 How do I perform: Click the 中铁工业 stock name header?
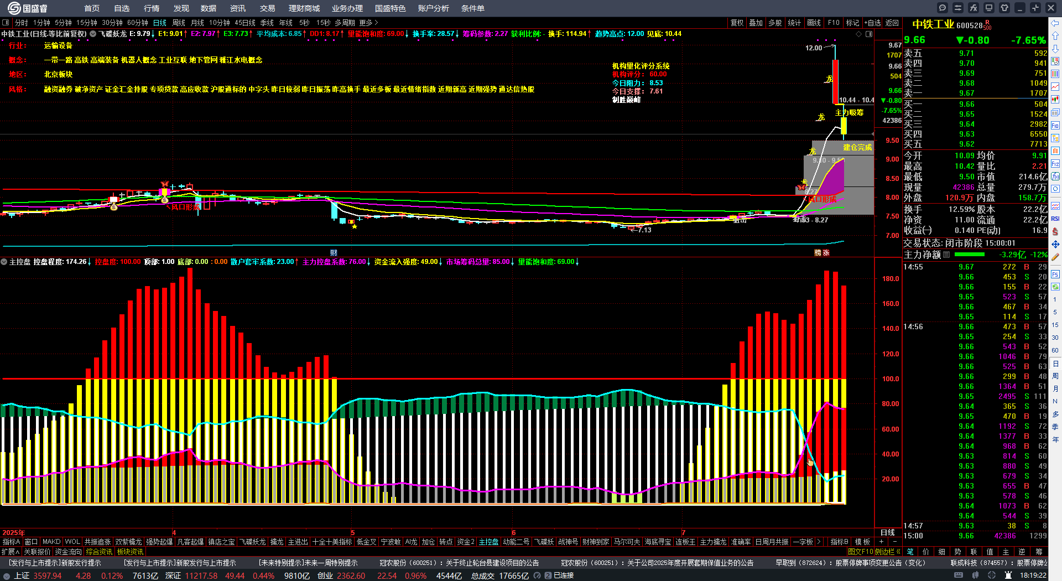pyautogui.click(x=933, y=24)
